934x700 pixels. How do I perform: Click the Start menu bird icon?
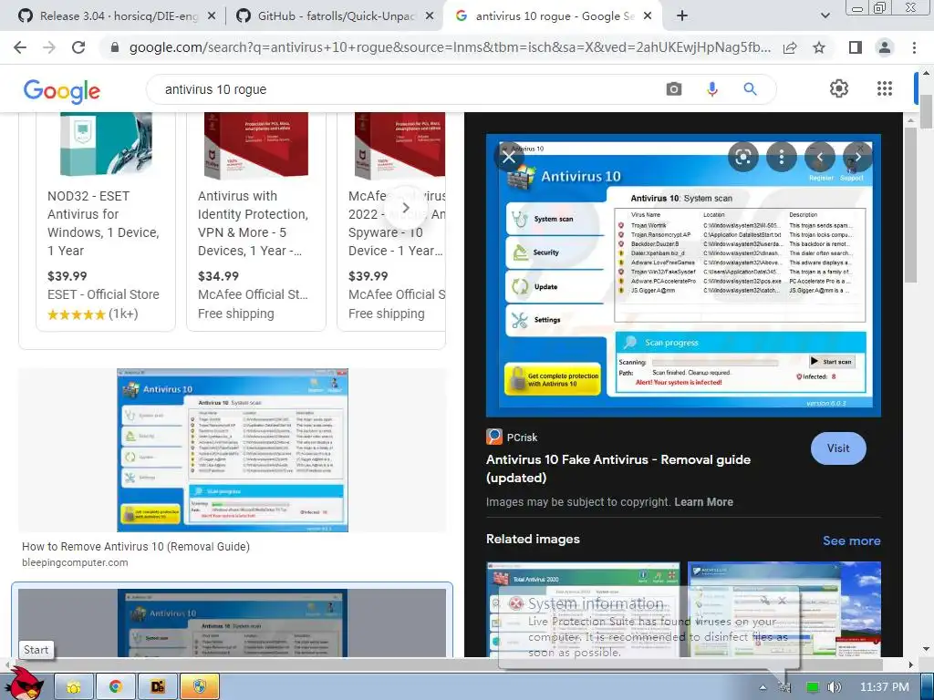coord(26,685)
